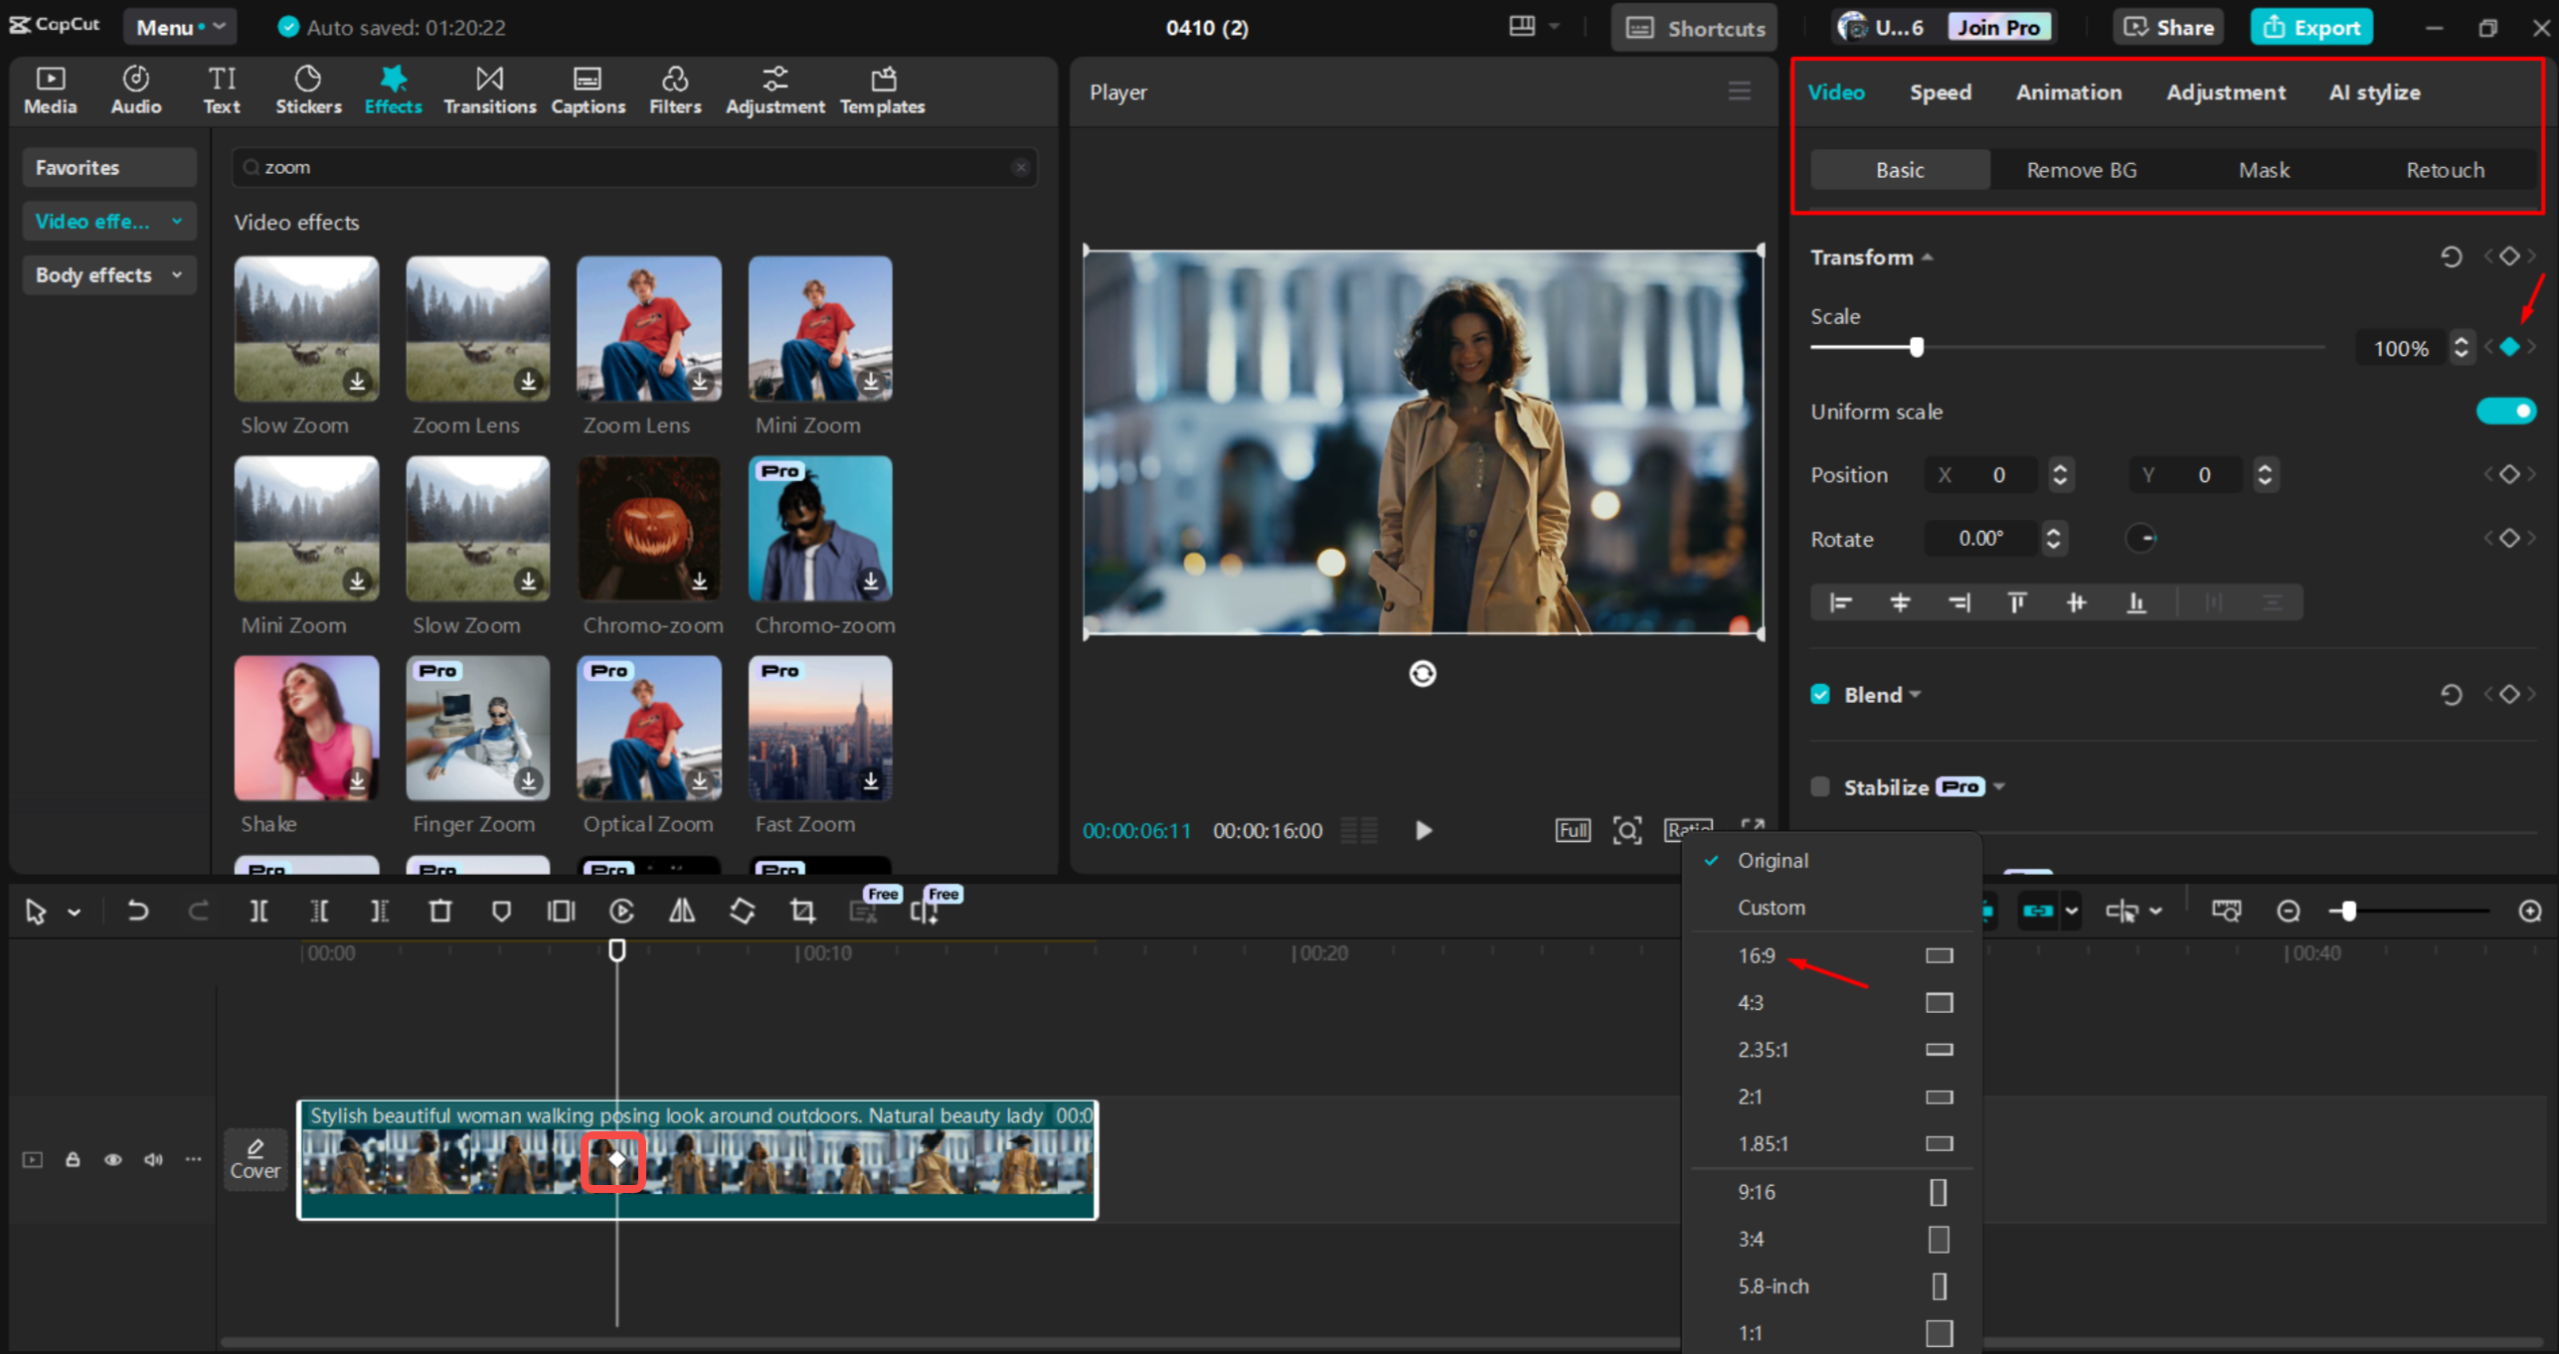Open the Stickers panel
The width and height of the screenshot is (2559, 1354).
pos(307,89)
